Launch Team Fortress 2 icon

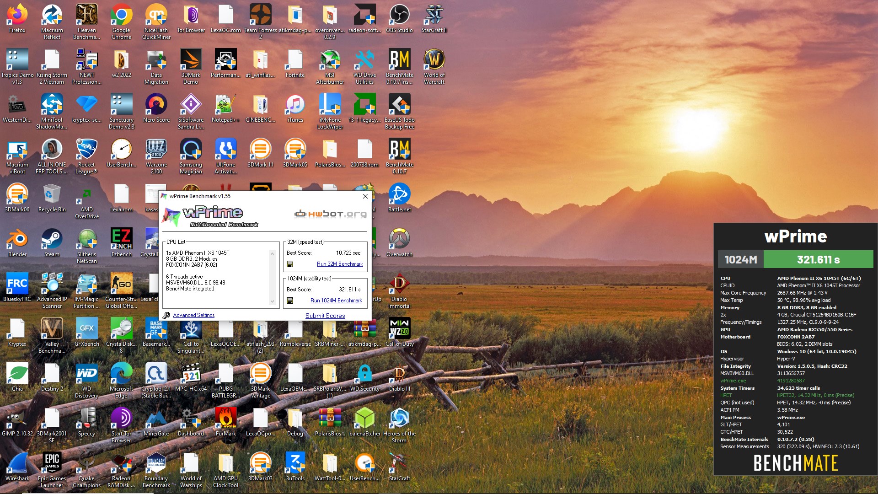[x=261, y=21]
